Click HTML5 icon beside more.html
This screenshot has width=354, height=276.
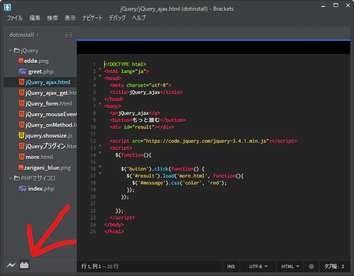pos(21,157)
